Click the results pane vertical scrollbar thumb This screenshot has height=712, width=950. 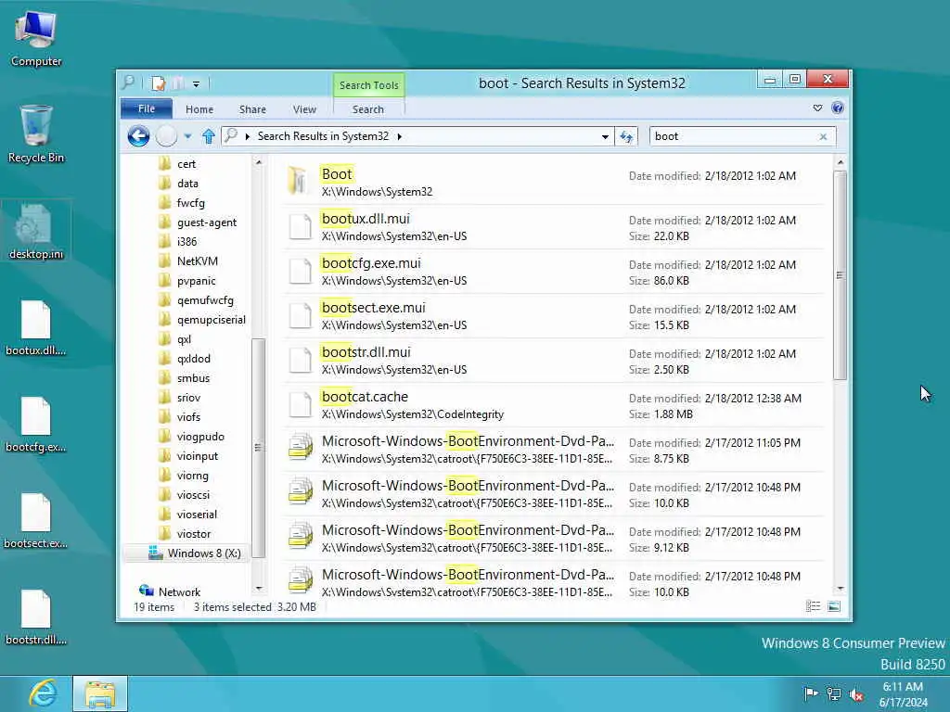coord(839,275)
